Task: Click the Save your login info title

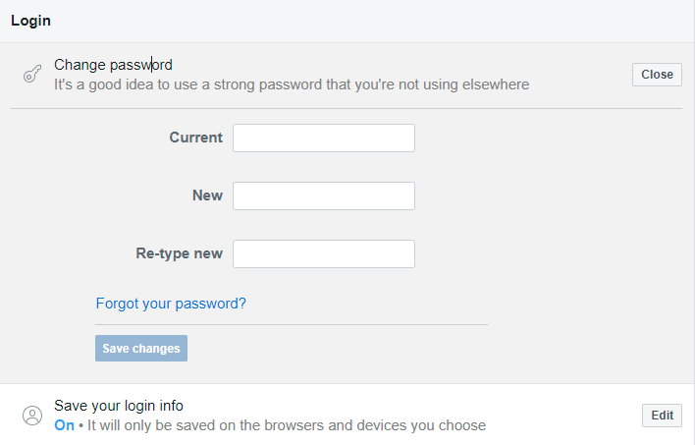Action: click(x=119, y=406)
